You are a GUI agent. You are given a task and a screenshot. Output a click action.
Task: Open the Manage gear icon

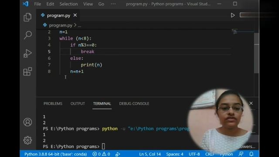[27, 140]
